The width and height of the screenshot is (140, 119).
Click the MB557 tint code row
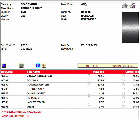(x=70, y=76)
